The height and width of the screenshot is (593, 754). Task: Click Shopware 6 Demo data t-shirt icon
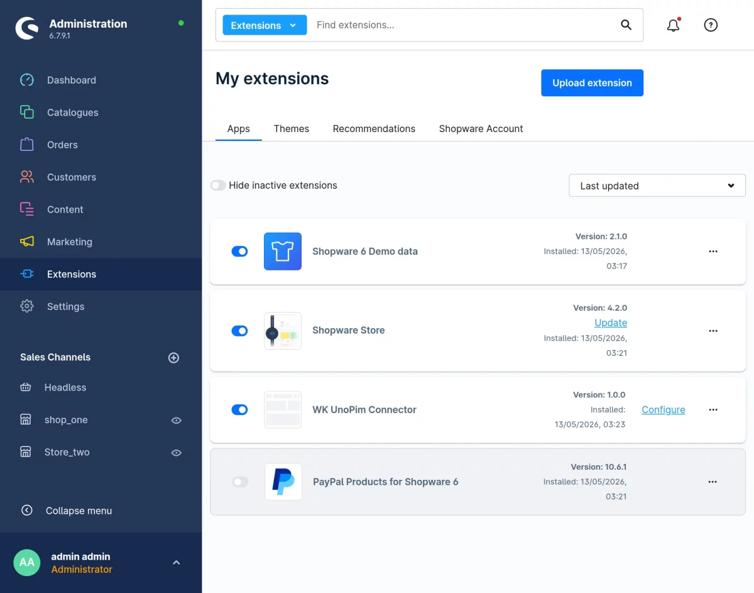click(x=283, y=252)
